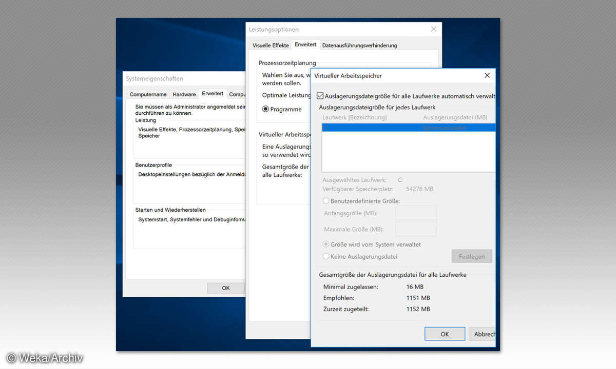
Task: Select the highlighted C: drive row in list
Action: pos(409,128)
